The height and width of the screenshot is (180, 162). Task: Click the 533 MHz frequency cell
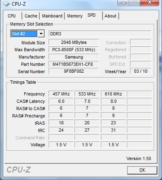[87, 94]
